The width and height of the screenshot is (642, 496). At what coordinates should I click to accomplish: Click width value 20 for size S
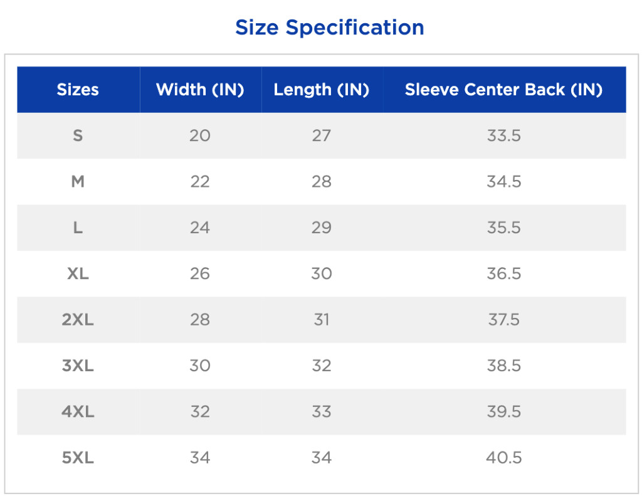point(200,135)
